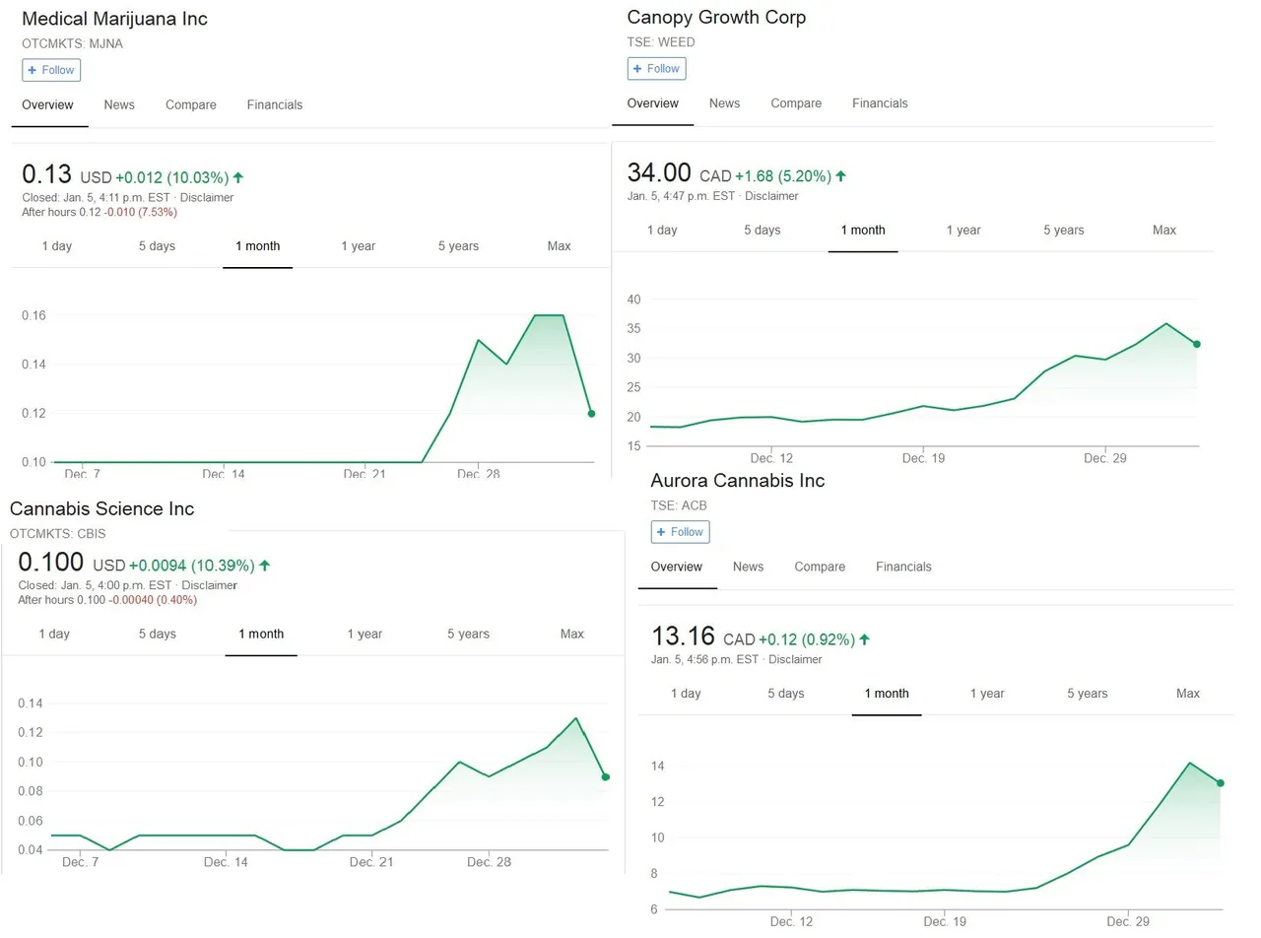Click the Aurora Cannabis Inc title
Screen dimensions: 1261x938
point(738,481)
